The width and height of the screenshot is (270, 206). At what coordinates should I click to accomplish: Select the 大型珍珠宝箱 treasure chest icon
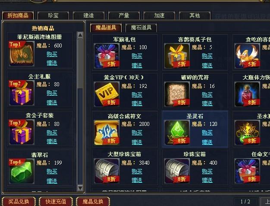107,171
